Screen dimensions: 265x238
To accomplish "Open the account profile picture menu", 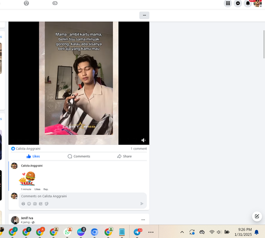I will pyautogui.click(x=258, y=3).
